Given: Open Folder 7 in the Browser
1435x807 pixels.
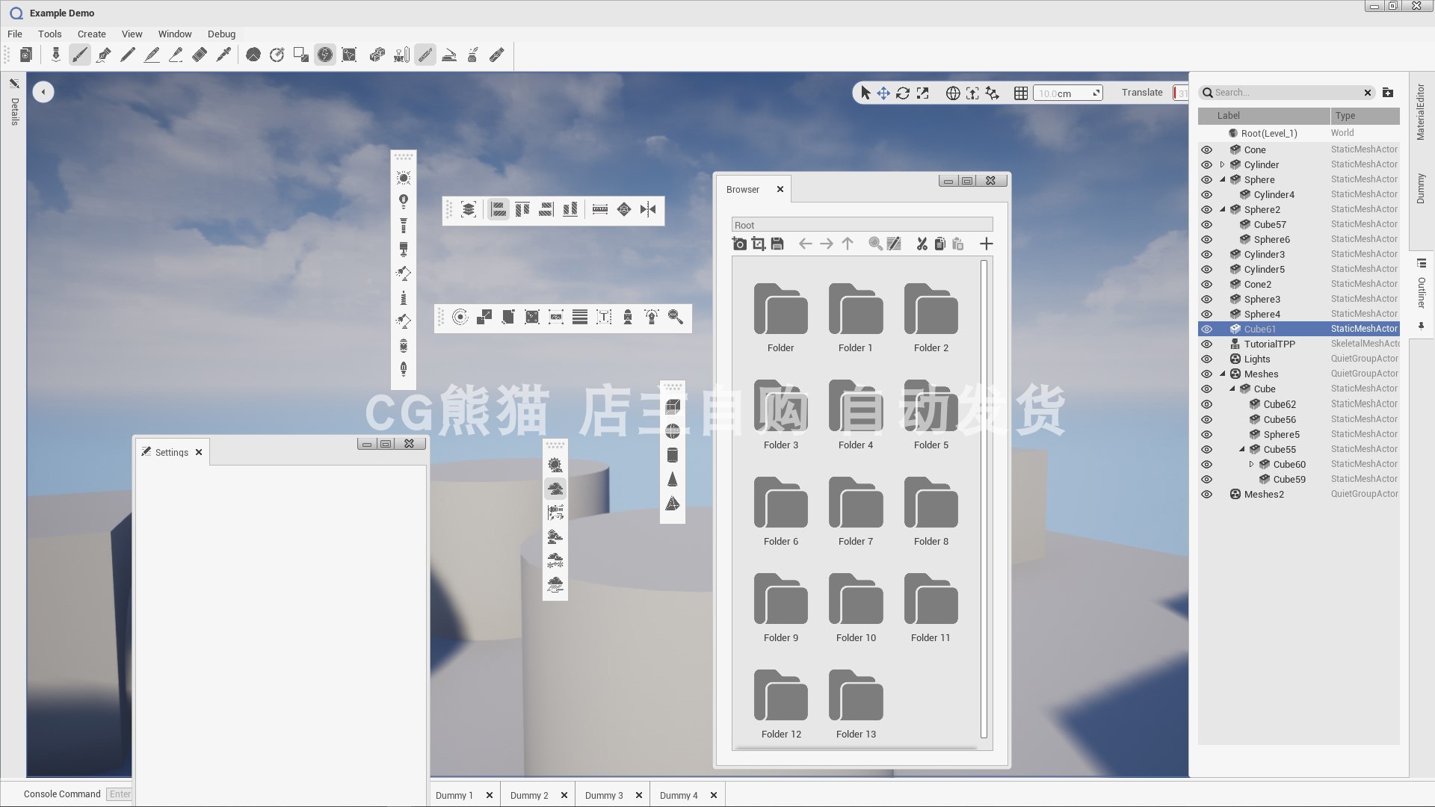Looking at the screenshot, I should 856,508.
